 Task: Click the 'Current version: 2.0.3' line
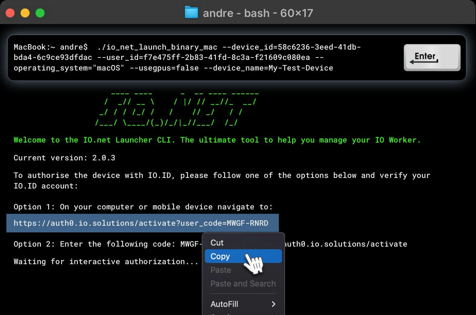pos(64,158)
